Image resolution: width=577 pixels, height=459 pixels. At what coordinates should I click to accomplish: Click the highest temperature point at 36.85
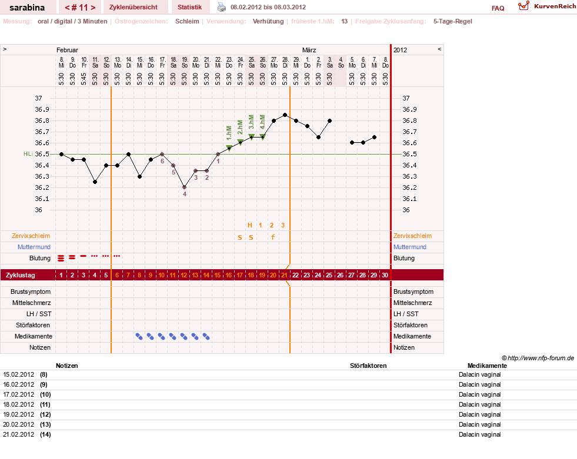pyautogui.click(x=285, y=115)
